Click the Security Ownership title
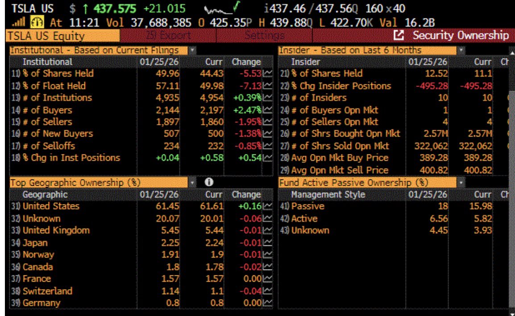 click(x=461, y=35)
